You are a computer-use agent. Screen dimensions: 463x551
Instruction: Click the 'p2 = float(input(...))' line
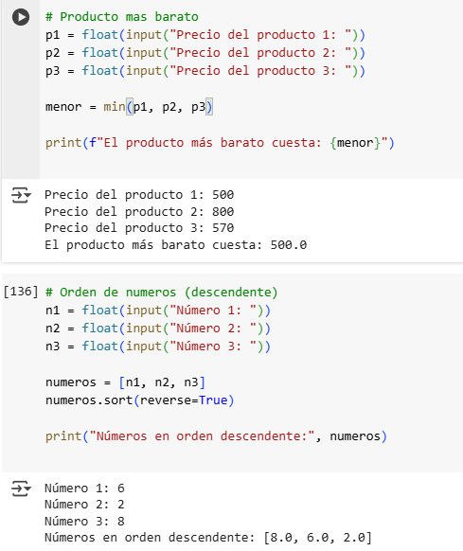(205, 53)
